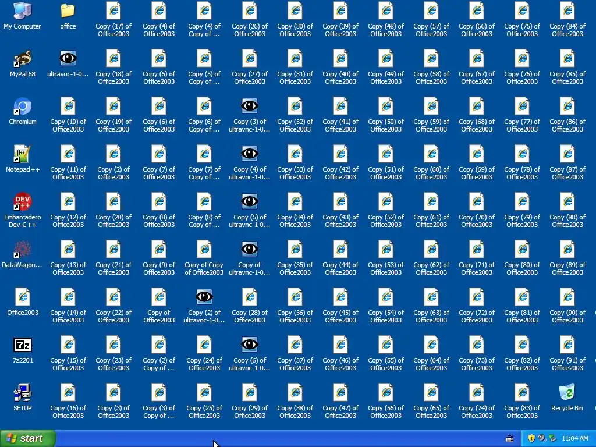Image resolution: width=596 pixels, height=447 pixels.
Task: Launch the MyPal 68 browser shortcut
Action: click(23, 59)
